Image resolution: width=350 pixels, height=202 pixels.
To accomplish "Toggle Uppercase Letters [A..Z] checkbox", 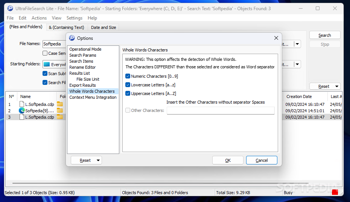I will click(128, 93).
